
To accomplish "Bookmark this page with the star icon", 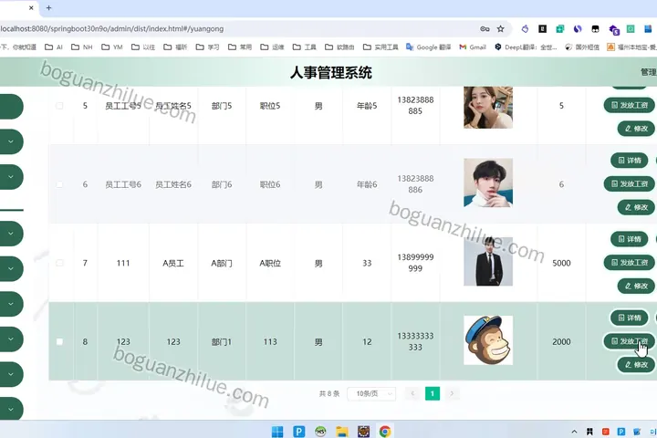I will [500, 29].
